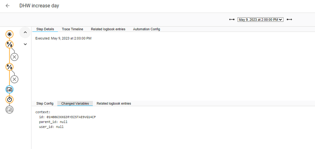Click the 'parent_id: null' line
Image resolution: width=315 pixels, height=149 pixels.
53,122
